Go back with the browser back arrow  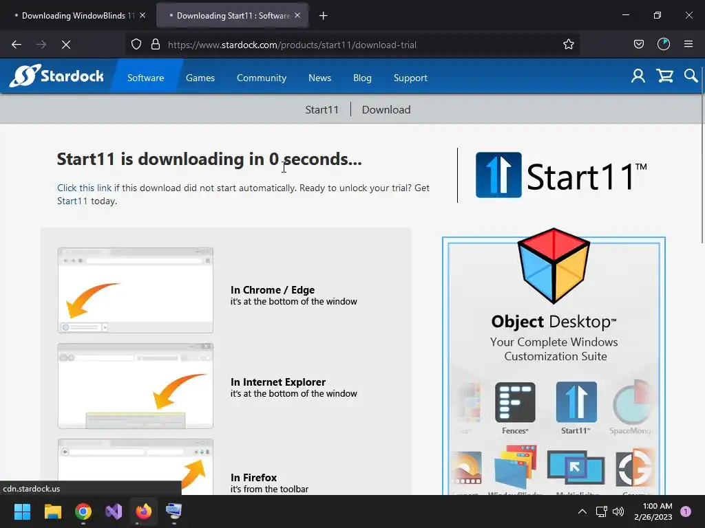point(17,45)
